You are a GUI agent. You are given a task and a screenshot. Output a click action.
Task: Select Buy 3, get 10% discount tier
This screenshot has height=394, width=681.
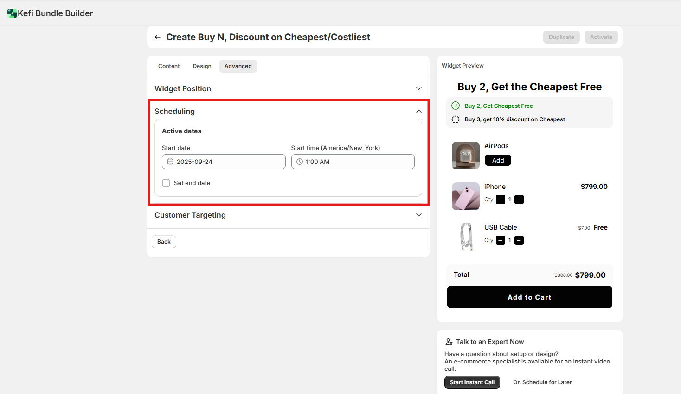[456, 119]
